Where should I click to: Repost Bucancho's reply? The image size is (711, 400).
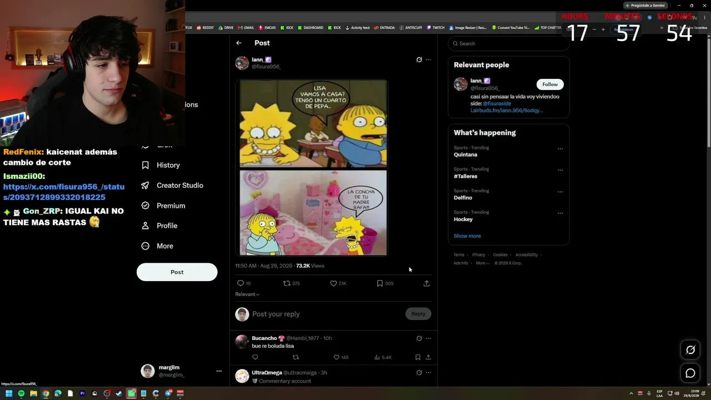point(296,357)
